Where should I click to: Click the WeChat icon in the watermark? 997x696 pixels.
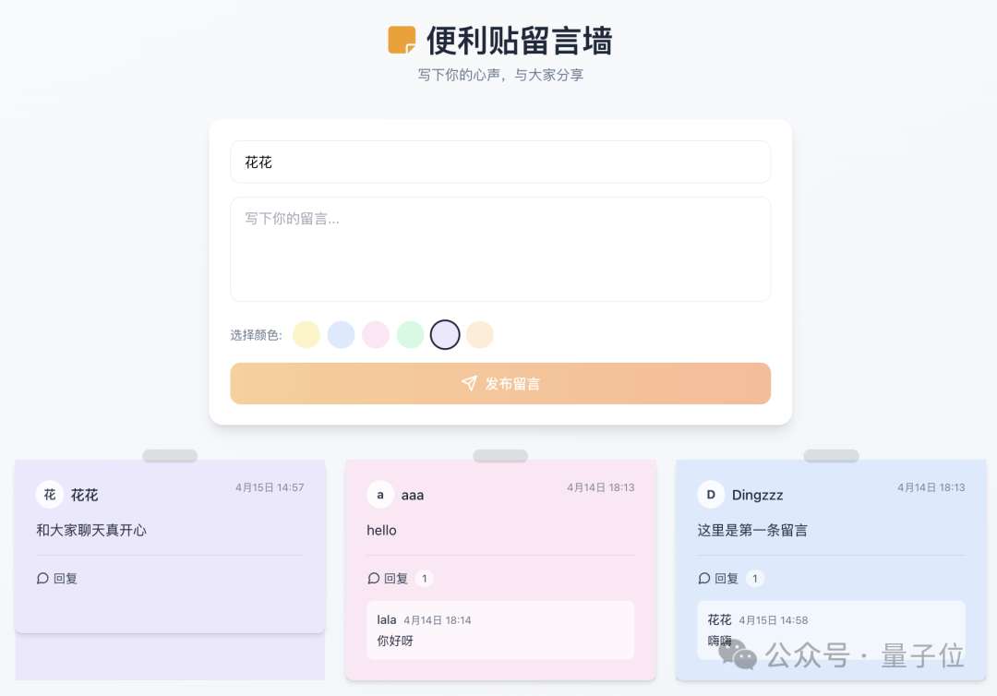(x=738, y=655)
